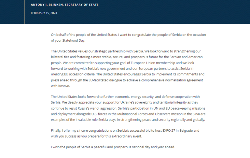Click the dark blue header banner area
The image size is (250, 158).
pyautogui.click(x=125, y=12)
